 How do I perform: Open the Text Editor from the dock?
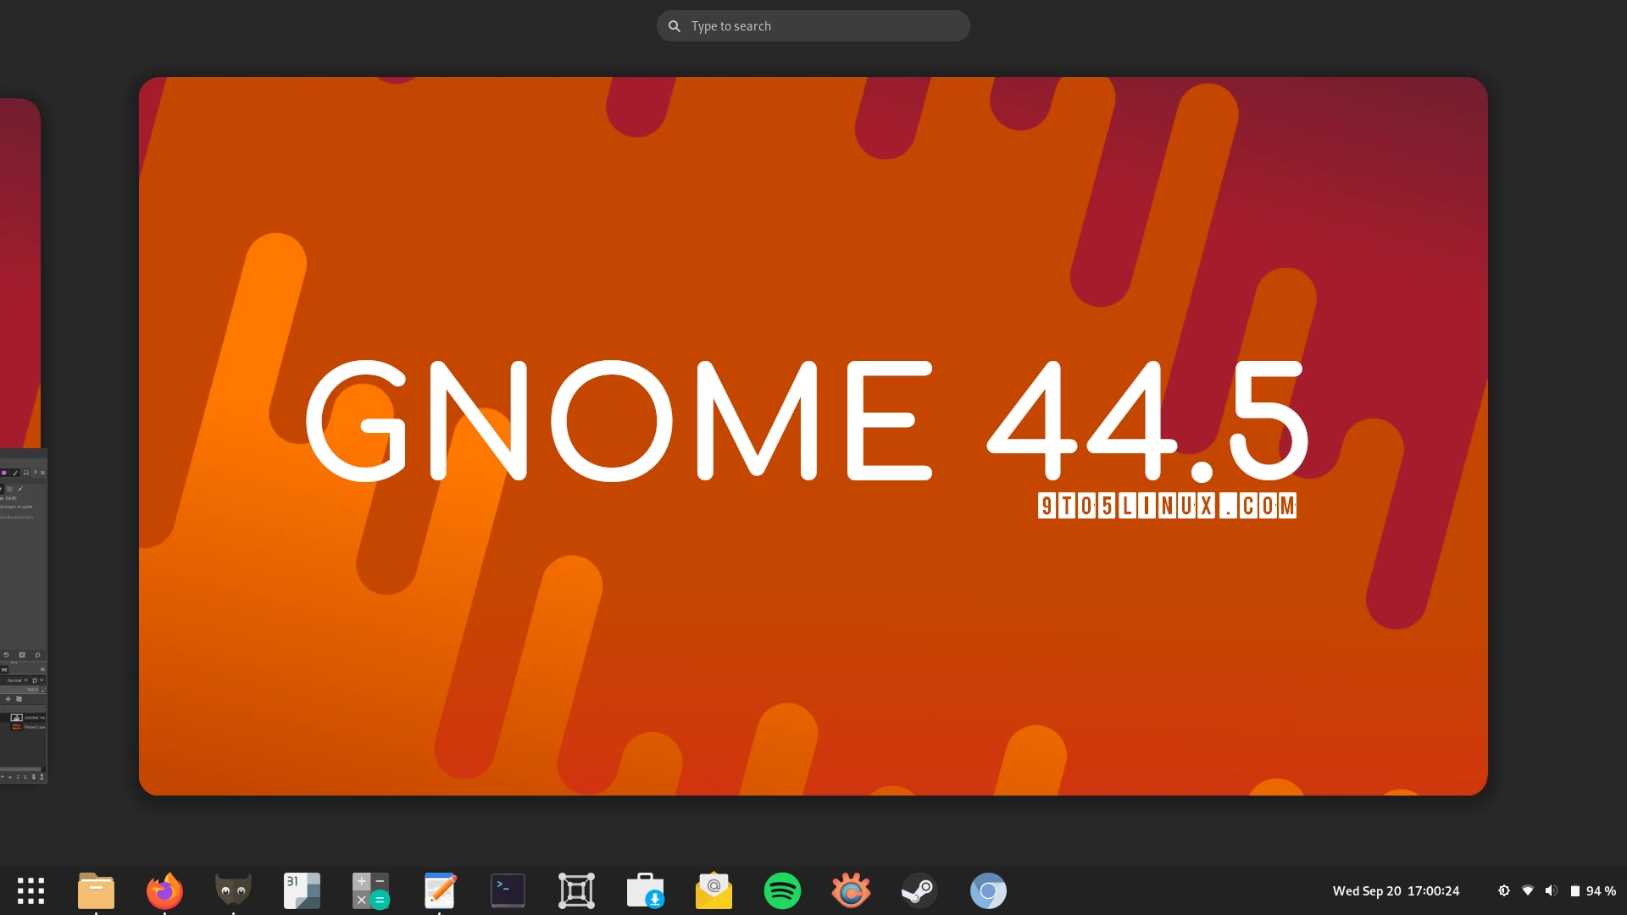440,890
